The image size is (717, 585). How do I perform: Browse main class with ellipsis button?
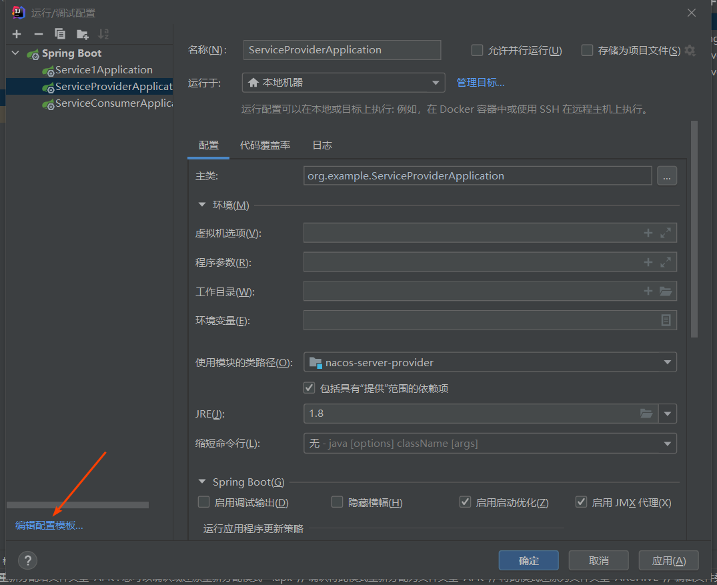[667, 176]
